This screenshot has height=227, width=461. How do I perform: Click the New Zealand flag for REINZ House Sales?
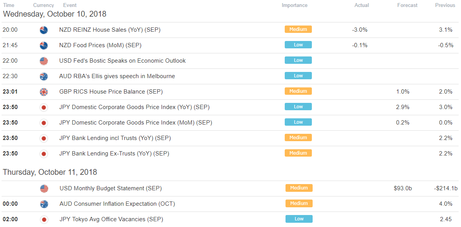[43, 30]
